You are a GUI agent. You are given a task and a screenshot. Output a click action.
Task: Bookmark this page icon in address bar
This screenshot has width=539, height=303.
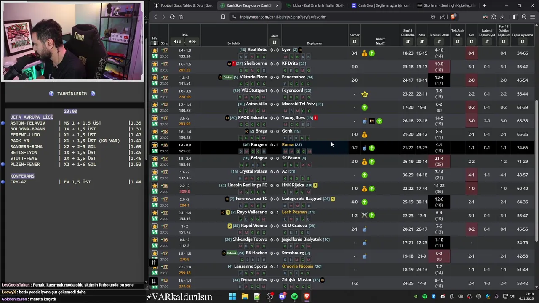coord(223,17)
